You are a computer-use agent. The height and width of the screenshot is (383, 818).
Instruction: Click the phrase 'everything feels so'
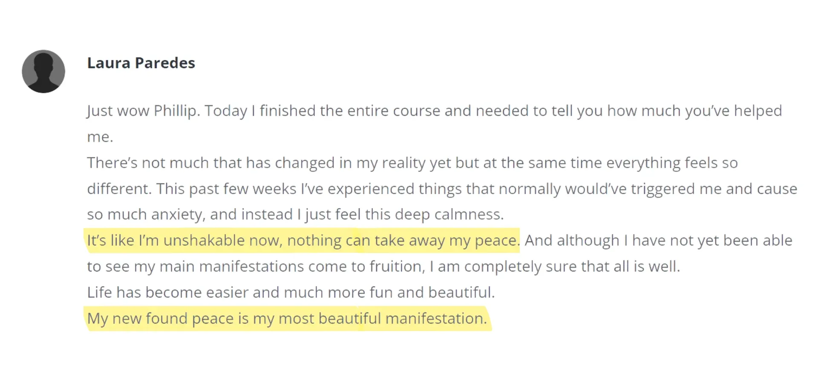[x=672, y=163]
